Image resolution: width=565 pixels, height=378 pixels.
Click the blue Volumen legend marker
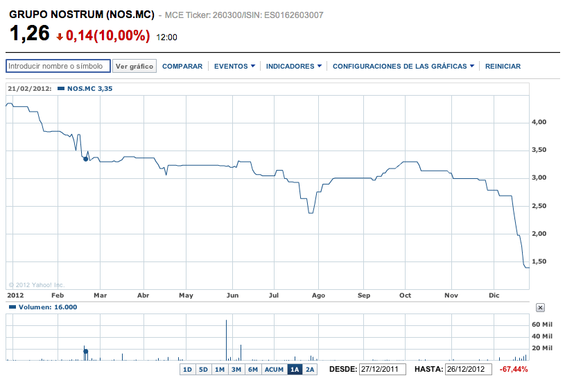pyautogui.click(x=13, y=307)
